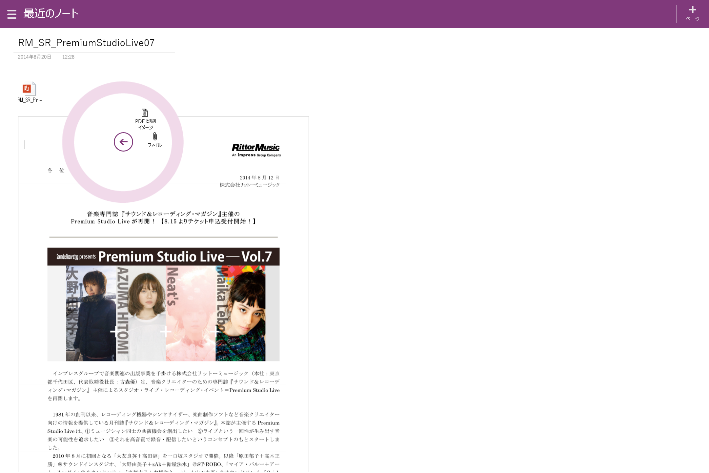The width and height of the screenshot is (709, 473).
Task: Open the hamburger navigation menu
Action: pos(12,14)
